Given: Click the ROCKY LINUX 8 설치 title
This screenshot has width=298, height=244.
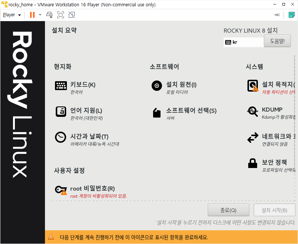Looking at the screenshot, I should point(251,30).
